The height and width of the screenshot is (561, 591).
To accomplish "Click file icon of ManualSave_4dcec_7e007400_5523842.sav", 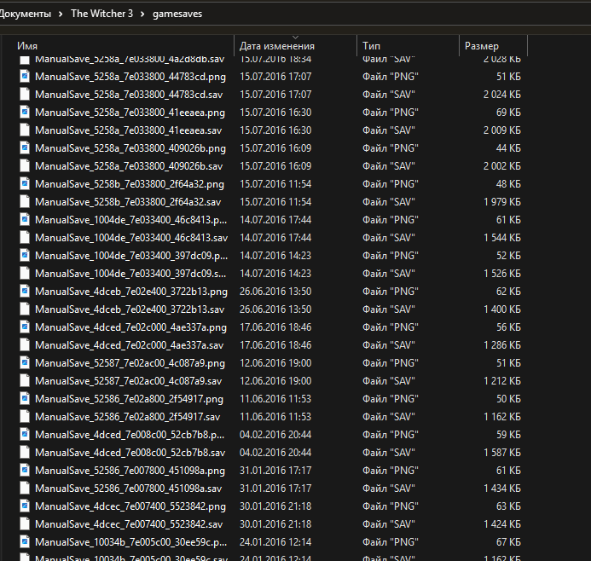I will tap(25, 523).
